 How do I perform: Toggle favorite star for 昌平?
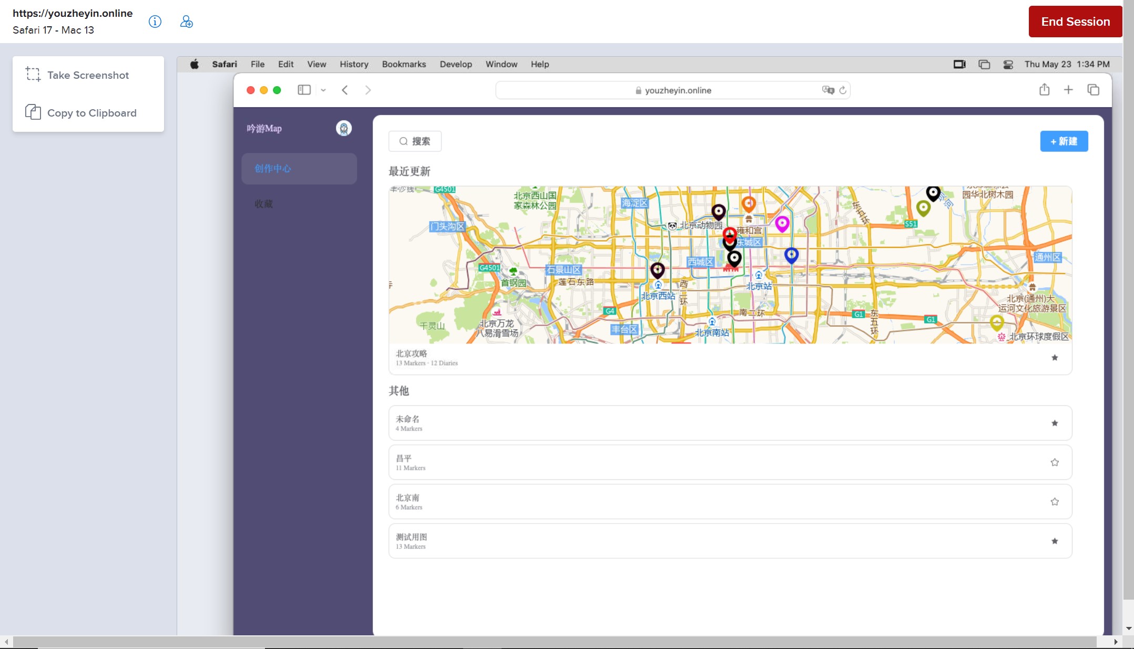click(x=1055, y=463)
